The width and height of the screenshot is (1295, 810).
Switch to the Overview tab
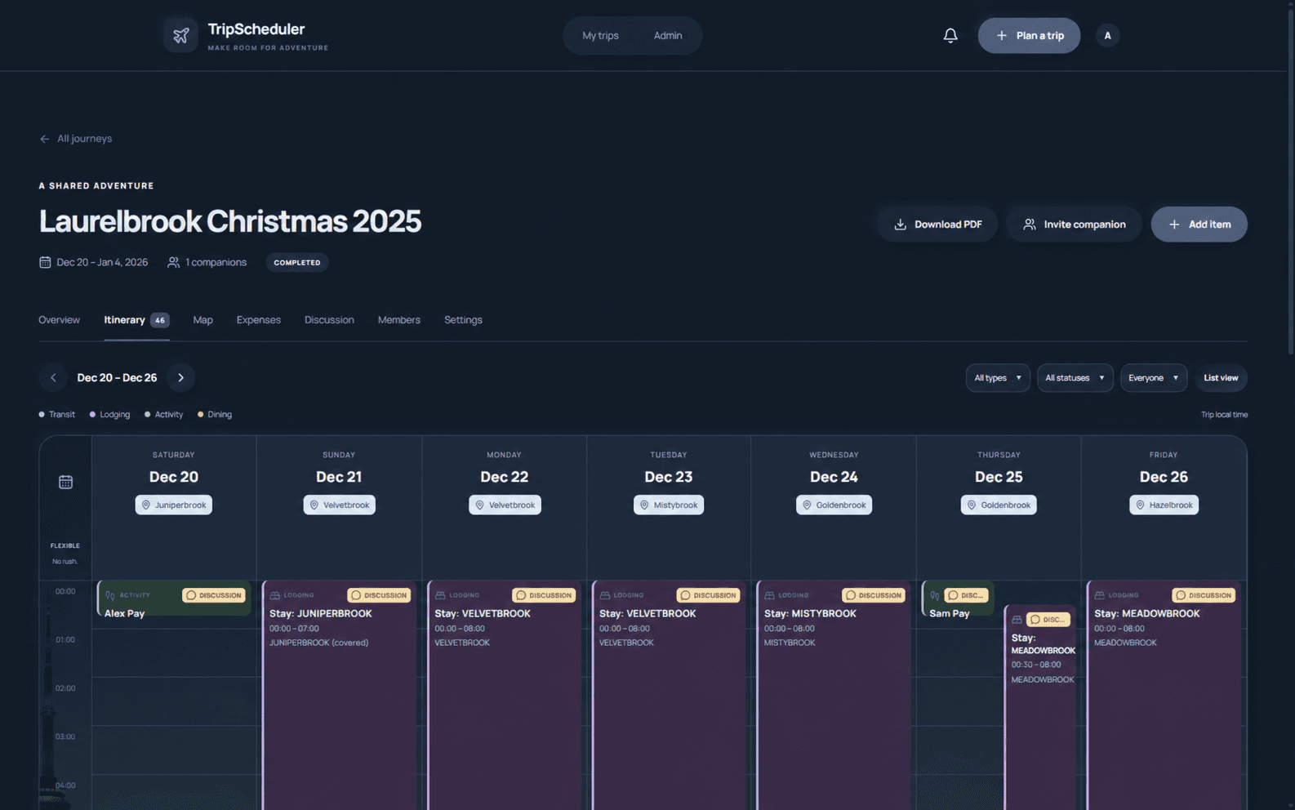59,320
